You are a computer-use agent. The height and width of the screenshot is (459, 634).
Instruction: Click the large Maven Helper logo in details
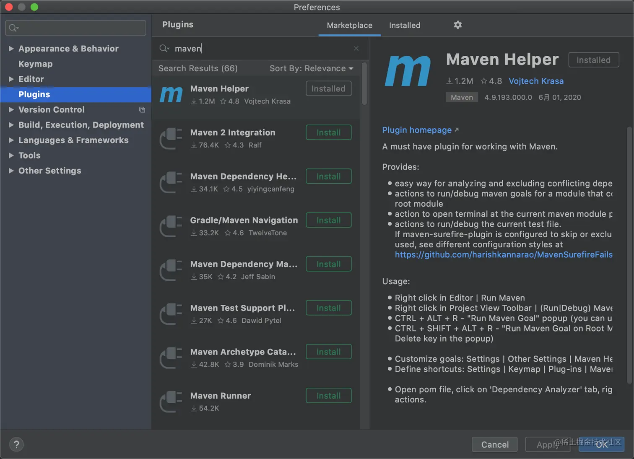[x=408, y=71]
